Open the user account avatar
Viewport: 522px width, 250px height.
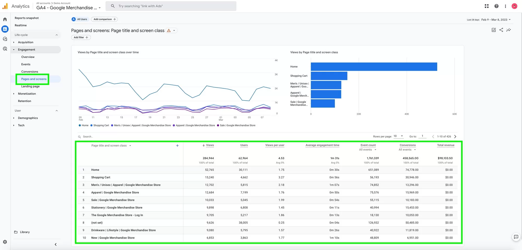tap(514, 6)
